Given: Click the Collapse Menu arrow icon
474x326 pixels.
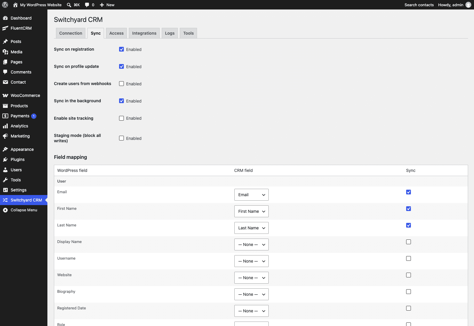Looking at the screenshot, I should point(5,210).
